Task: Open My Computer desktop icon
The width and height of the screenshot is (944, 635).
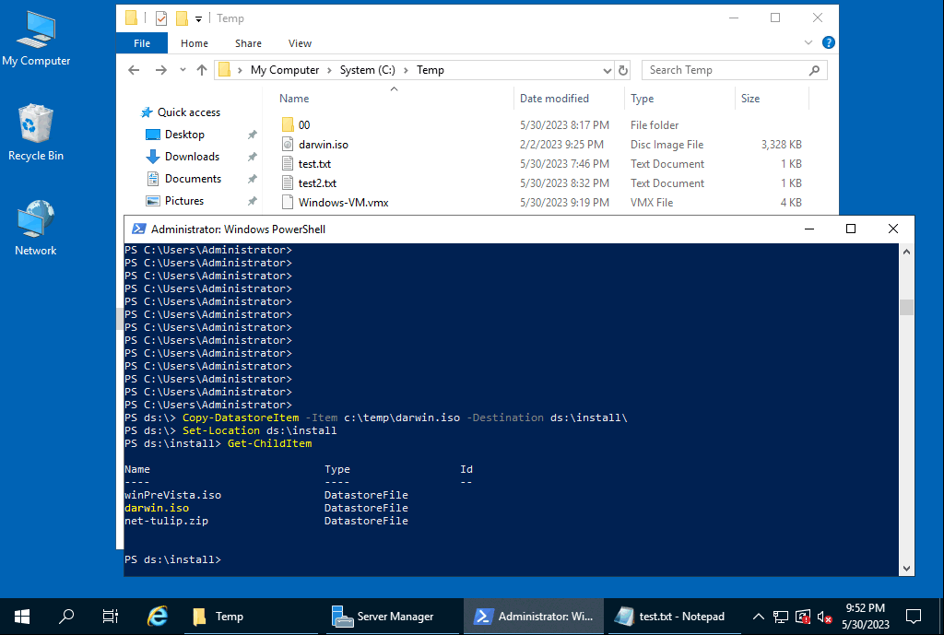Action: coord(36,39)
